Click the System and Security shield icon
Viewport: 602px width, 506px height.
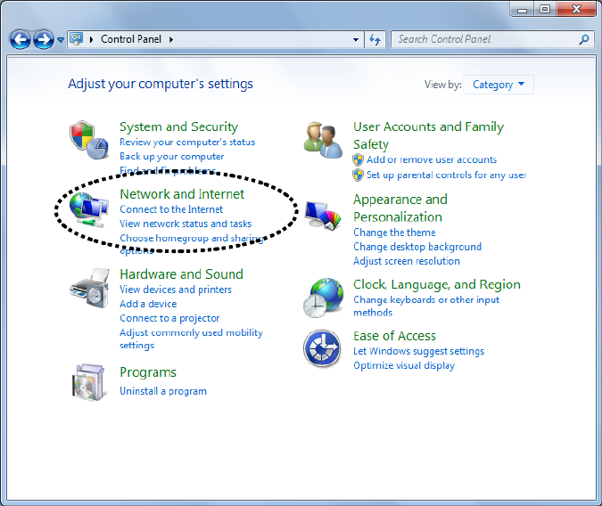point(88,140)
